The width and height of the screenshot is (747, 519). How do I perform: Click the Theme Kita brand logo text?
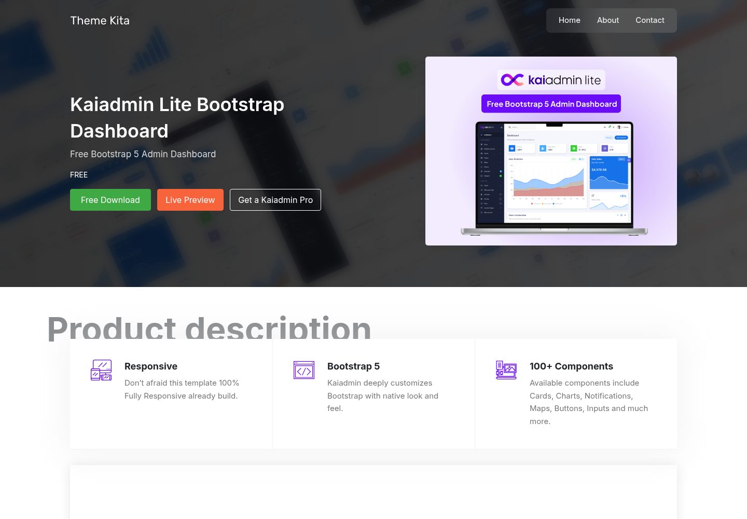(x=100, y=20)
